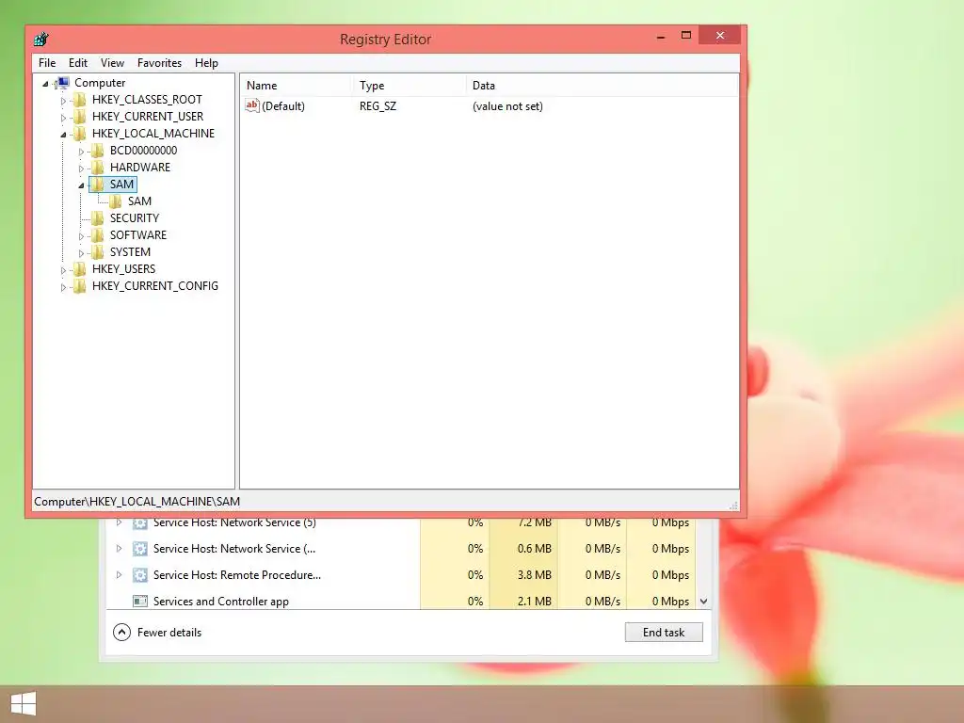This screenshot has height=723, width=964.
Task: Click HKEY_CURRENT_CONFIG folder icon
Action: (79, 286)
